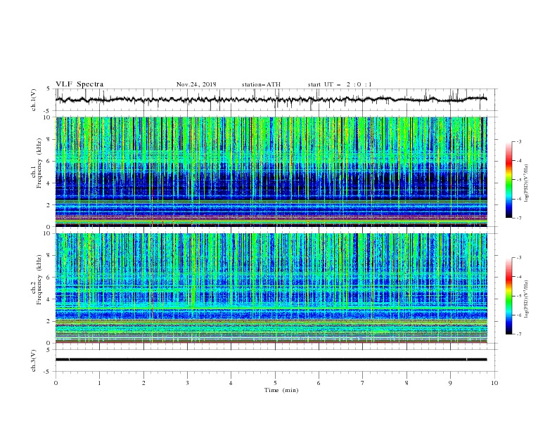Click the 'ch.1(V)' axis label
The height and width of the screenshot is (430, 557).
(x=34, y=100)
